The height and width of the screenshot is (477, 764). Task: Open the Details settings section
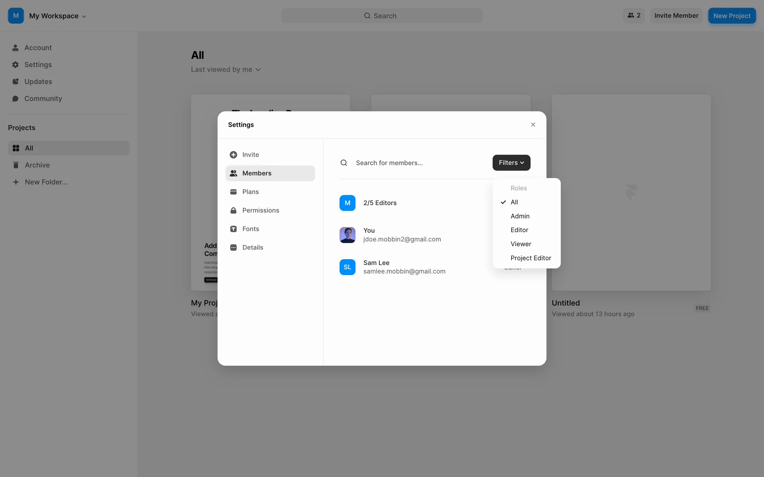(252, 247)
